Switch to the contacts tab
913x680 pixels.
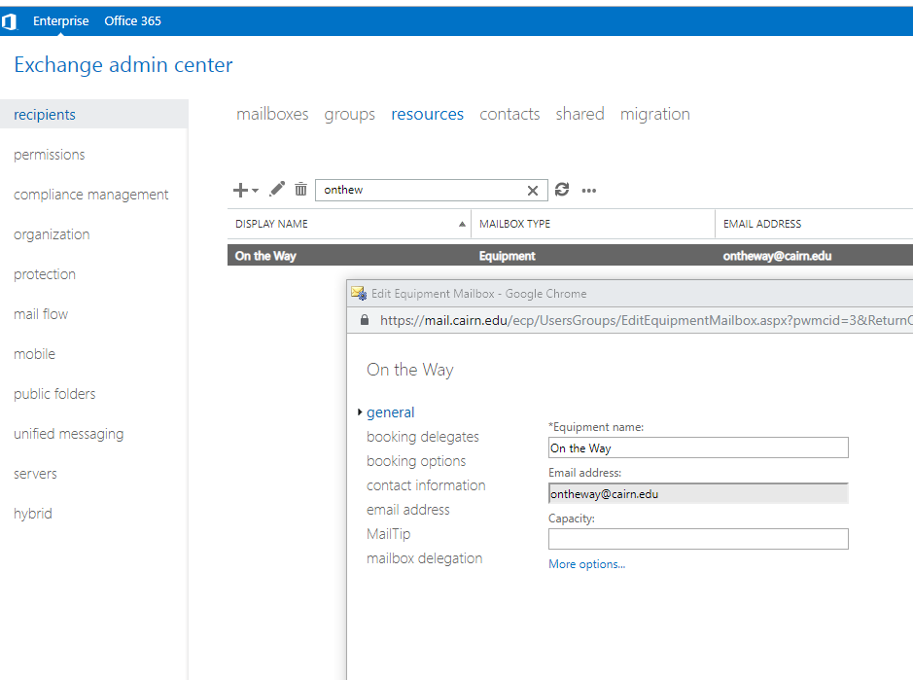click(509, 114)
